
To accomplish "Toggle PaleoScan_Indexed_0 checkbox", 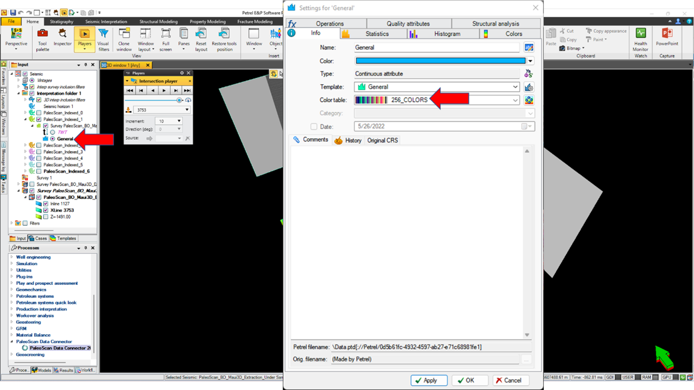I will pos(39,113).
